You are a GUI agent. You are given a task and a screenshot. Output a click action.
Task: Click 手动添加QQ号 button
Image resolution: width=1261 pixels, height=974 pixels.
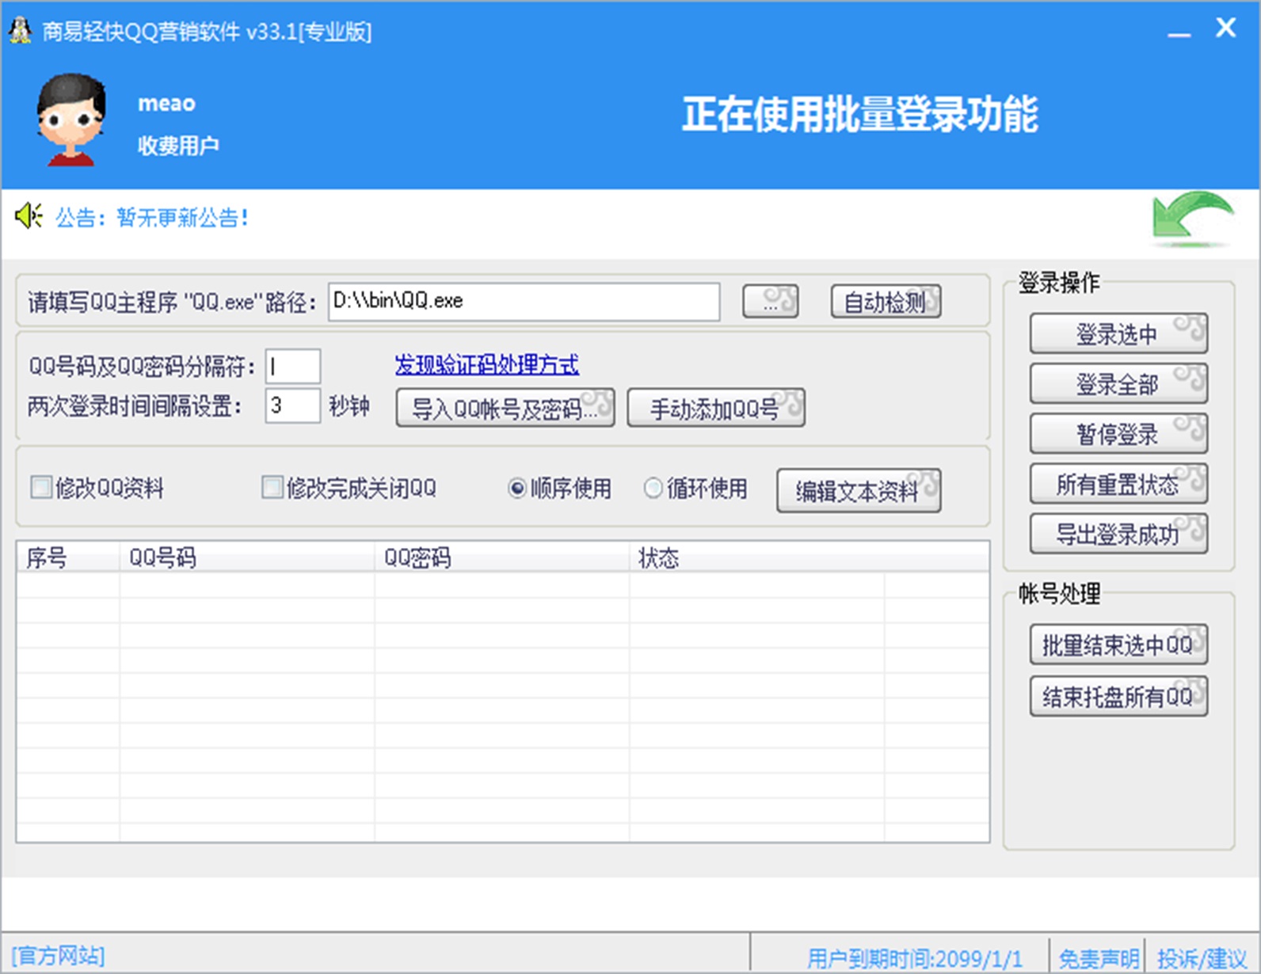tap(715, 408)
